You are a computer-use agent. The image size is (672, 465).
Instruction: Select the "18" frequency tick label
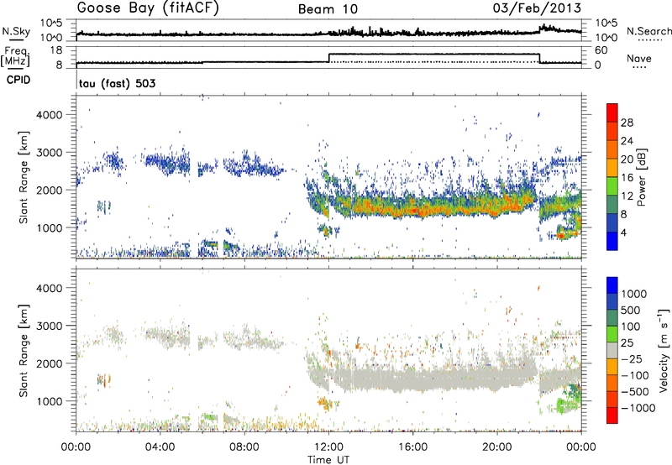coord(56,50)
